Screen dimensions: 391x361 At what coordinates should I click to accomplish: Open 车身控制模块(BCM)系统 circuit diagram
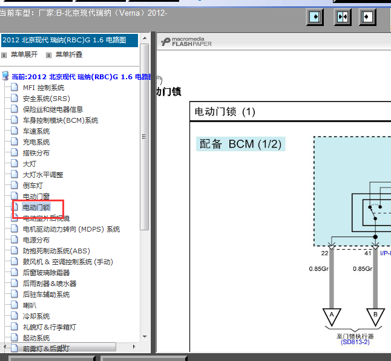coord(60,120)
